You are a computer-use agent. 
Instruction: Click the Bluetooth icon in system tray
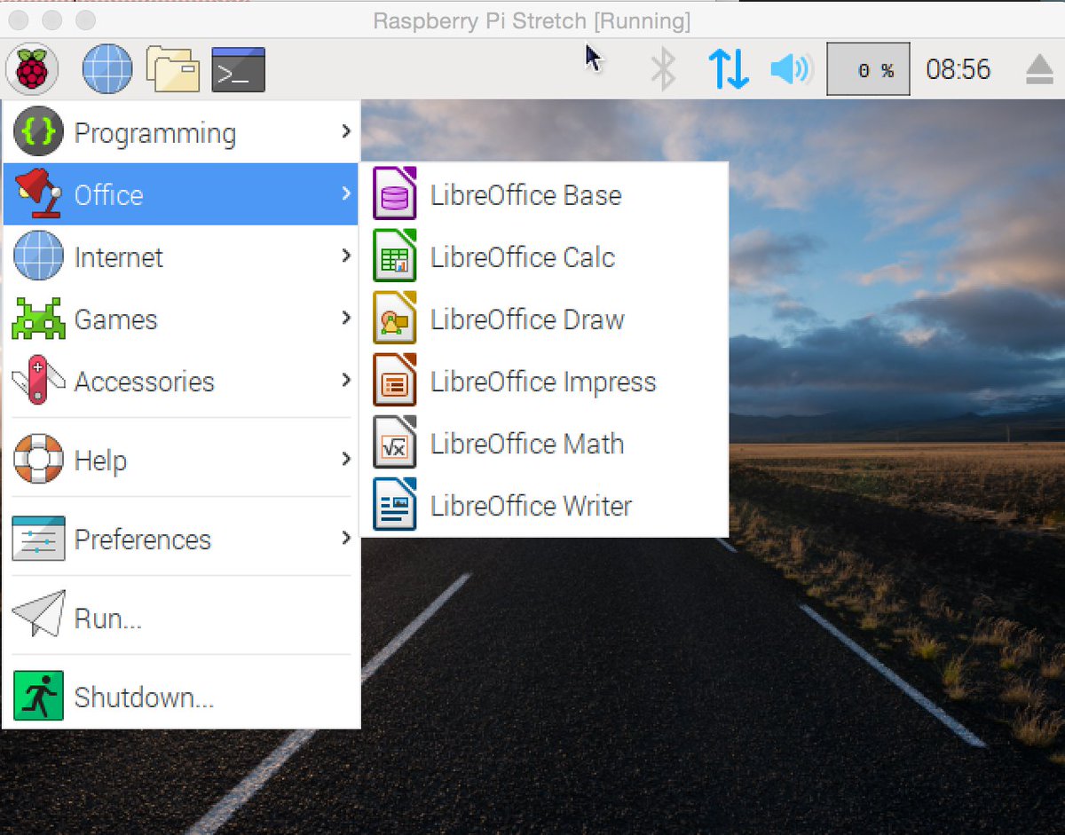point(663,69)
